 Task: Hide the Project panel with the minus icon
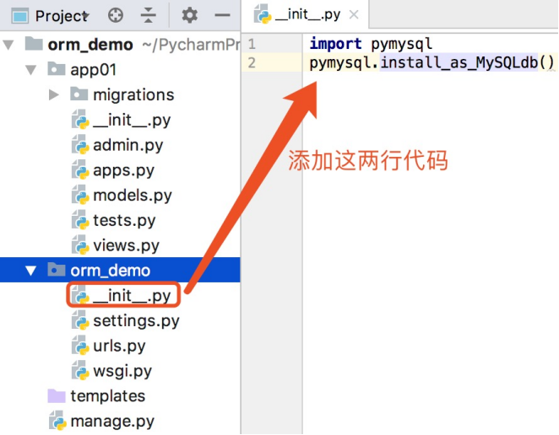pos(222,16)
